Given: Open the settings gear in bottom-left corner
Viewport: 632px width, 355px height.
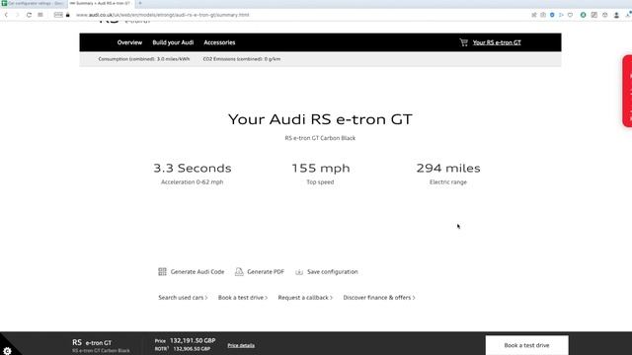Looking at the screenshot, I should (x=7, y=351).
